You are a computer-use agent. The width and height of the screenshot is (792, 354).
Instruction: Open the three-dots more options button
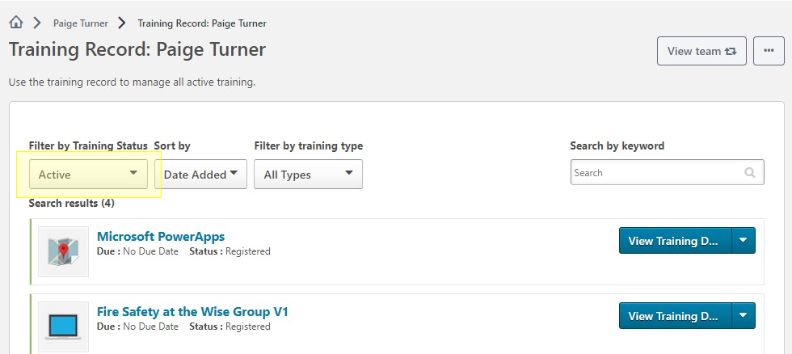(769, 51)
